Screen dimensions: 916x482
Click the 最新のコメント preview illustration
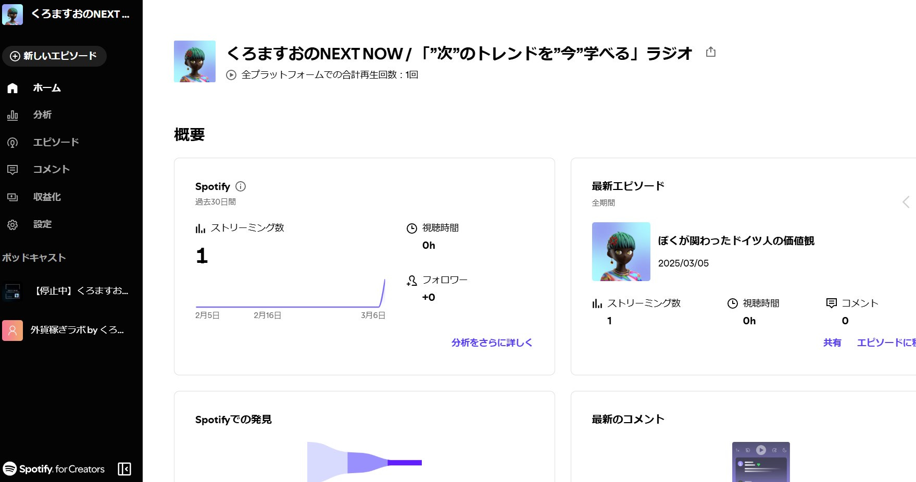coord(761,462)
